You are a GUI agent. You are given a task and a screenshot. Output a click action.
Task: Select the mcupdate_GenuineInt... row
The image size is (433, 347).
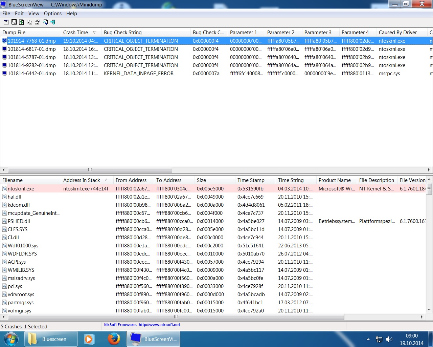pyautogui.click(x=213, y=213)
